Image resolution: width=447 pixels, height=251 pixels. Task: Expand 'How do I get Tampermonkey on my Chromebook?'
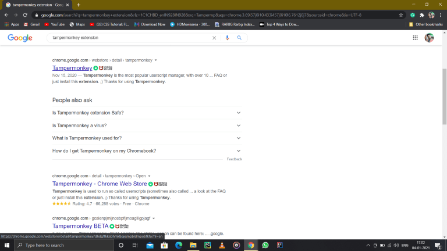pos(147,151)
